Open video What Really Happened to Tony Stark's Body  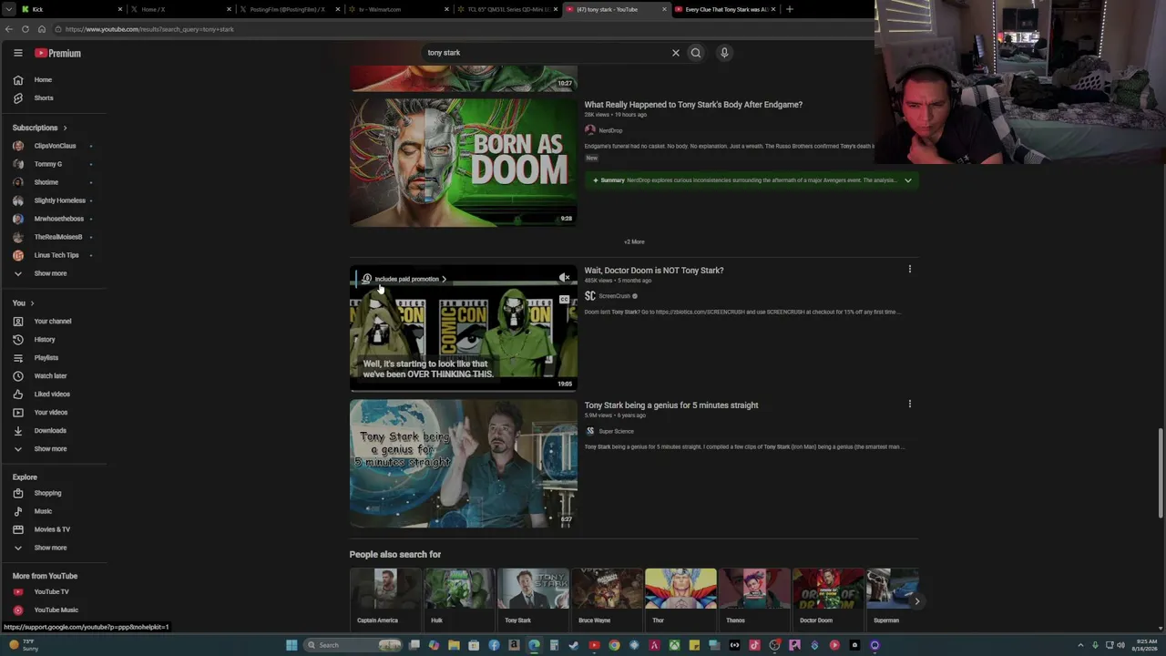[x=693, y=105]
